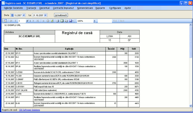Screen dimensions: 193x125
Task: Open page setup icon
Action: coord(66,21)
